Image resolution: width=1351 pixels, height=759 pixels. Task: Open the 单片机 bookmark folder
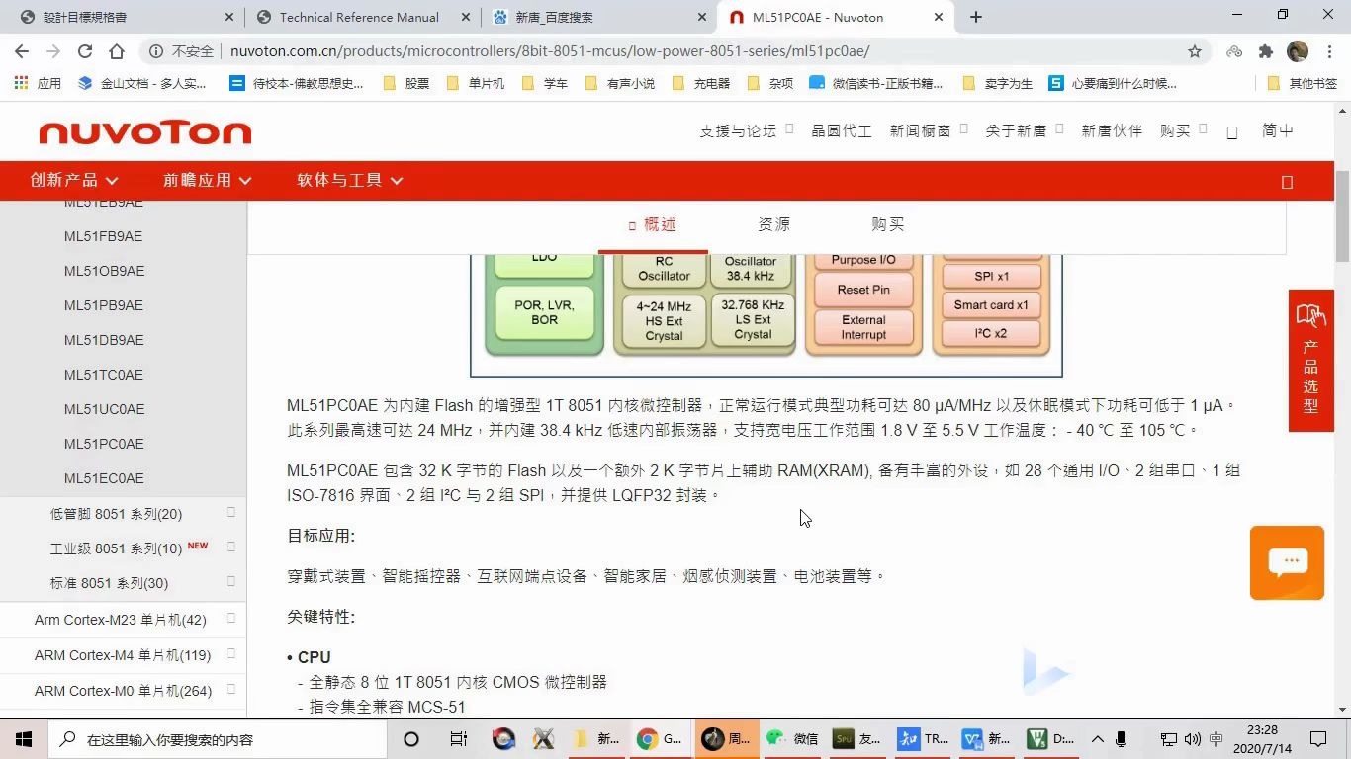pyautogui.click(x=475, y=84)
